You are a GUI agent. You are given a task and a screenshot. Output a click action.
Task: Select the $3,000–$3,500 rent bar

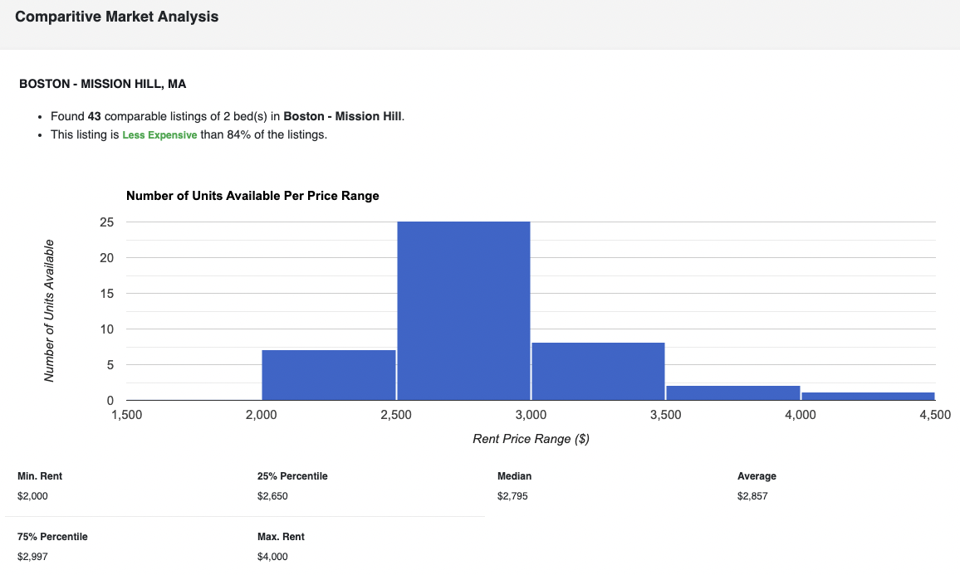click(598, 371)
